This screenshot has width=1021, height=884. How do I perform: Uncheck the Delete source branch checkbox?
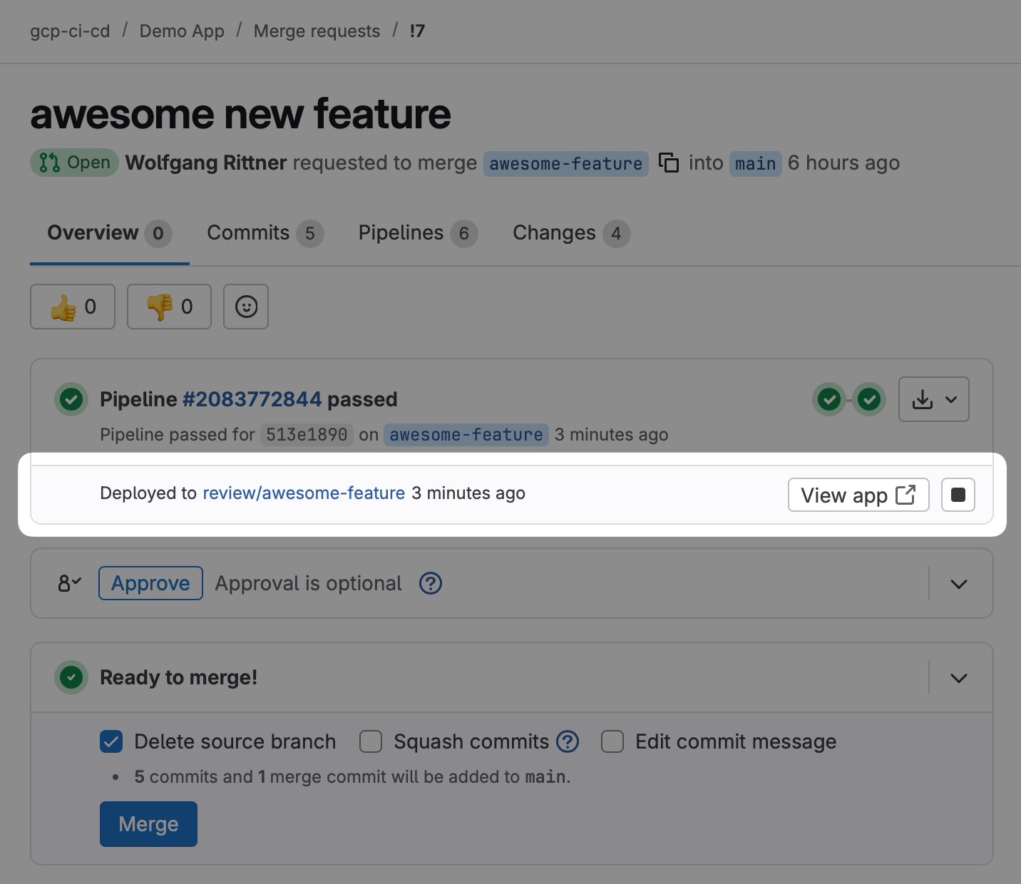(111, 741)
